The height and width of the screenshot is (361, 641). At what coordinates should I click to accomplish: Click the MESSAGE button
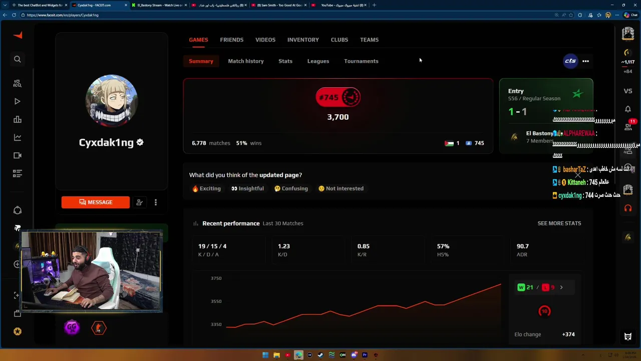pos(96,202)
